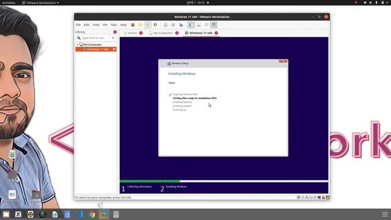Click the clock in the top bar

[x=196, y=2]
